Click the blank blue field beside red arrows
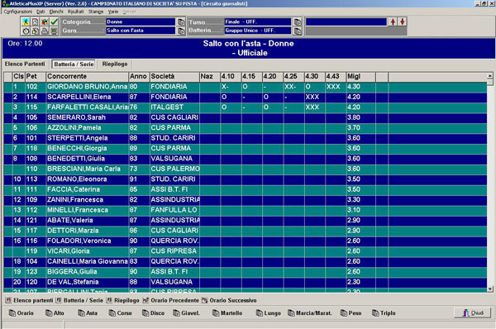The image size is (496, 329). pyautogui.click(x=346, y=21)
